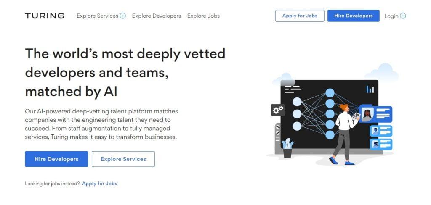The width and height of the screenshot is (431, 205).
Task: Click the gears settings icon in illustration
Action: pos(278,110)
